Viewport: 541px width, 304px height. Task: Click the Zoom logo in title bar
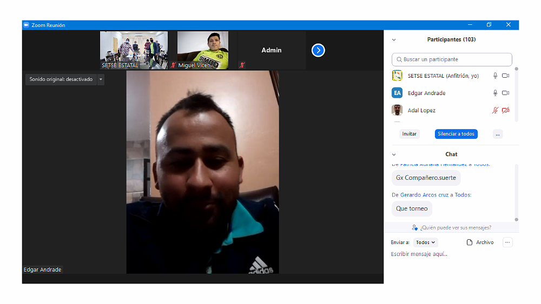[26, 25]
